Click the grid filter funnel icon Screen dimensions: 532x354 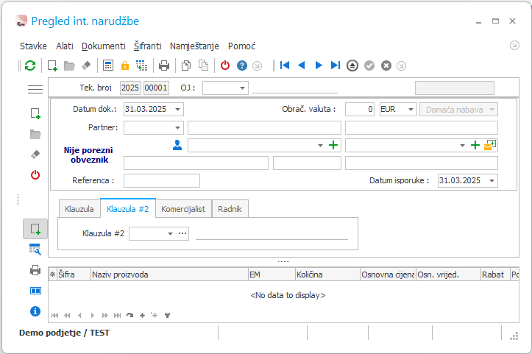pos(167,315)
